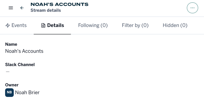This screenshot has width=204, height=102.
Task: Click the Stream details subtitle
Action: pyautogui.click(x=46, y=10)
